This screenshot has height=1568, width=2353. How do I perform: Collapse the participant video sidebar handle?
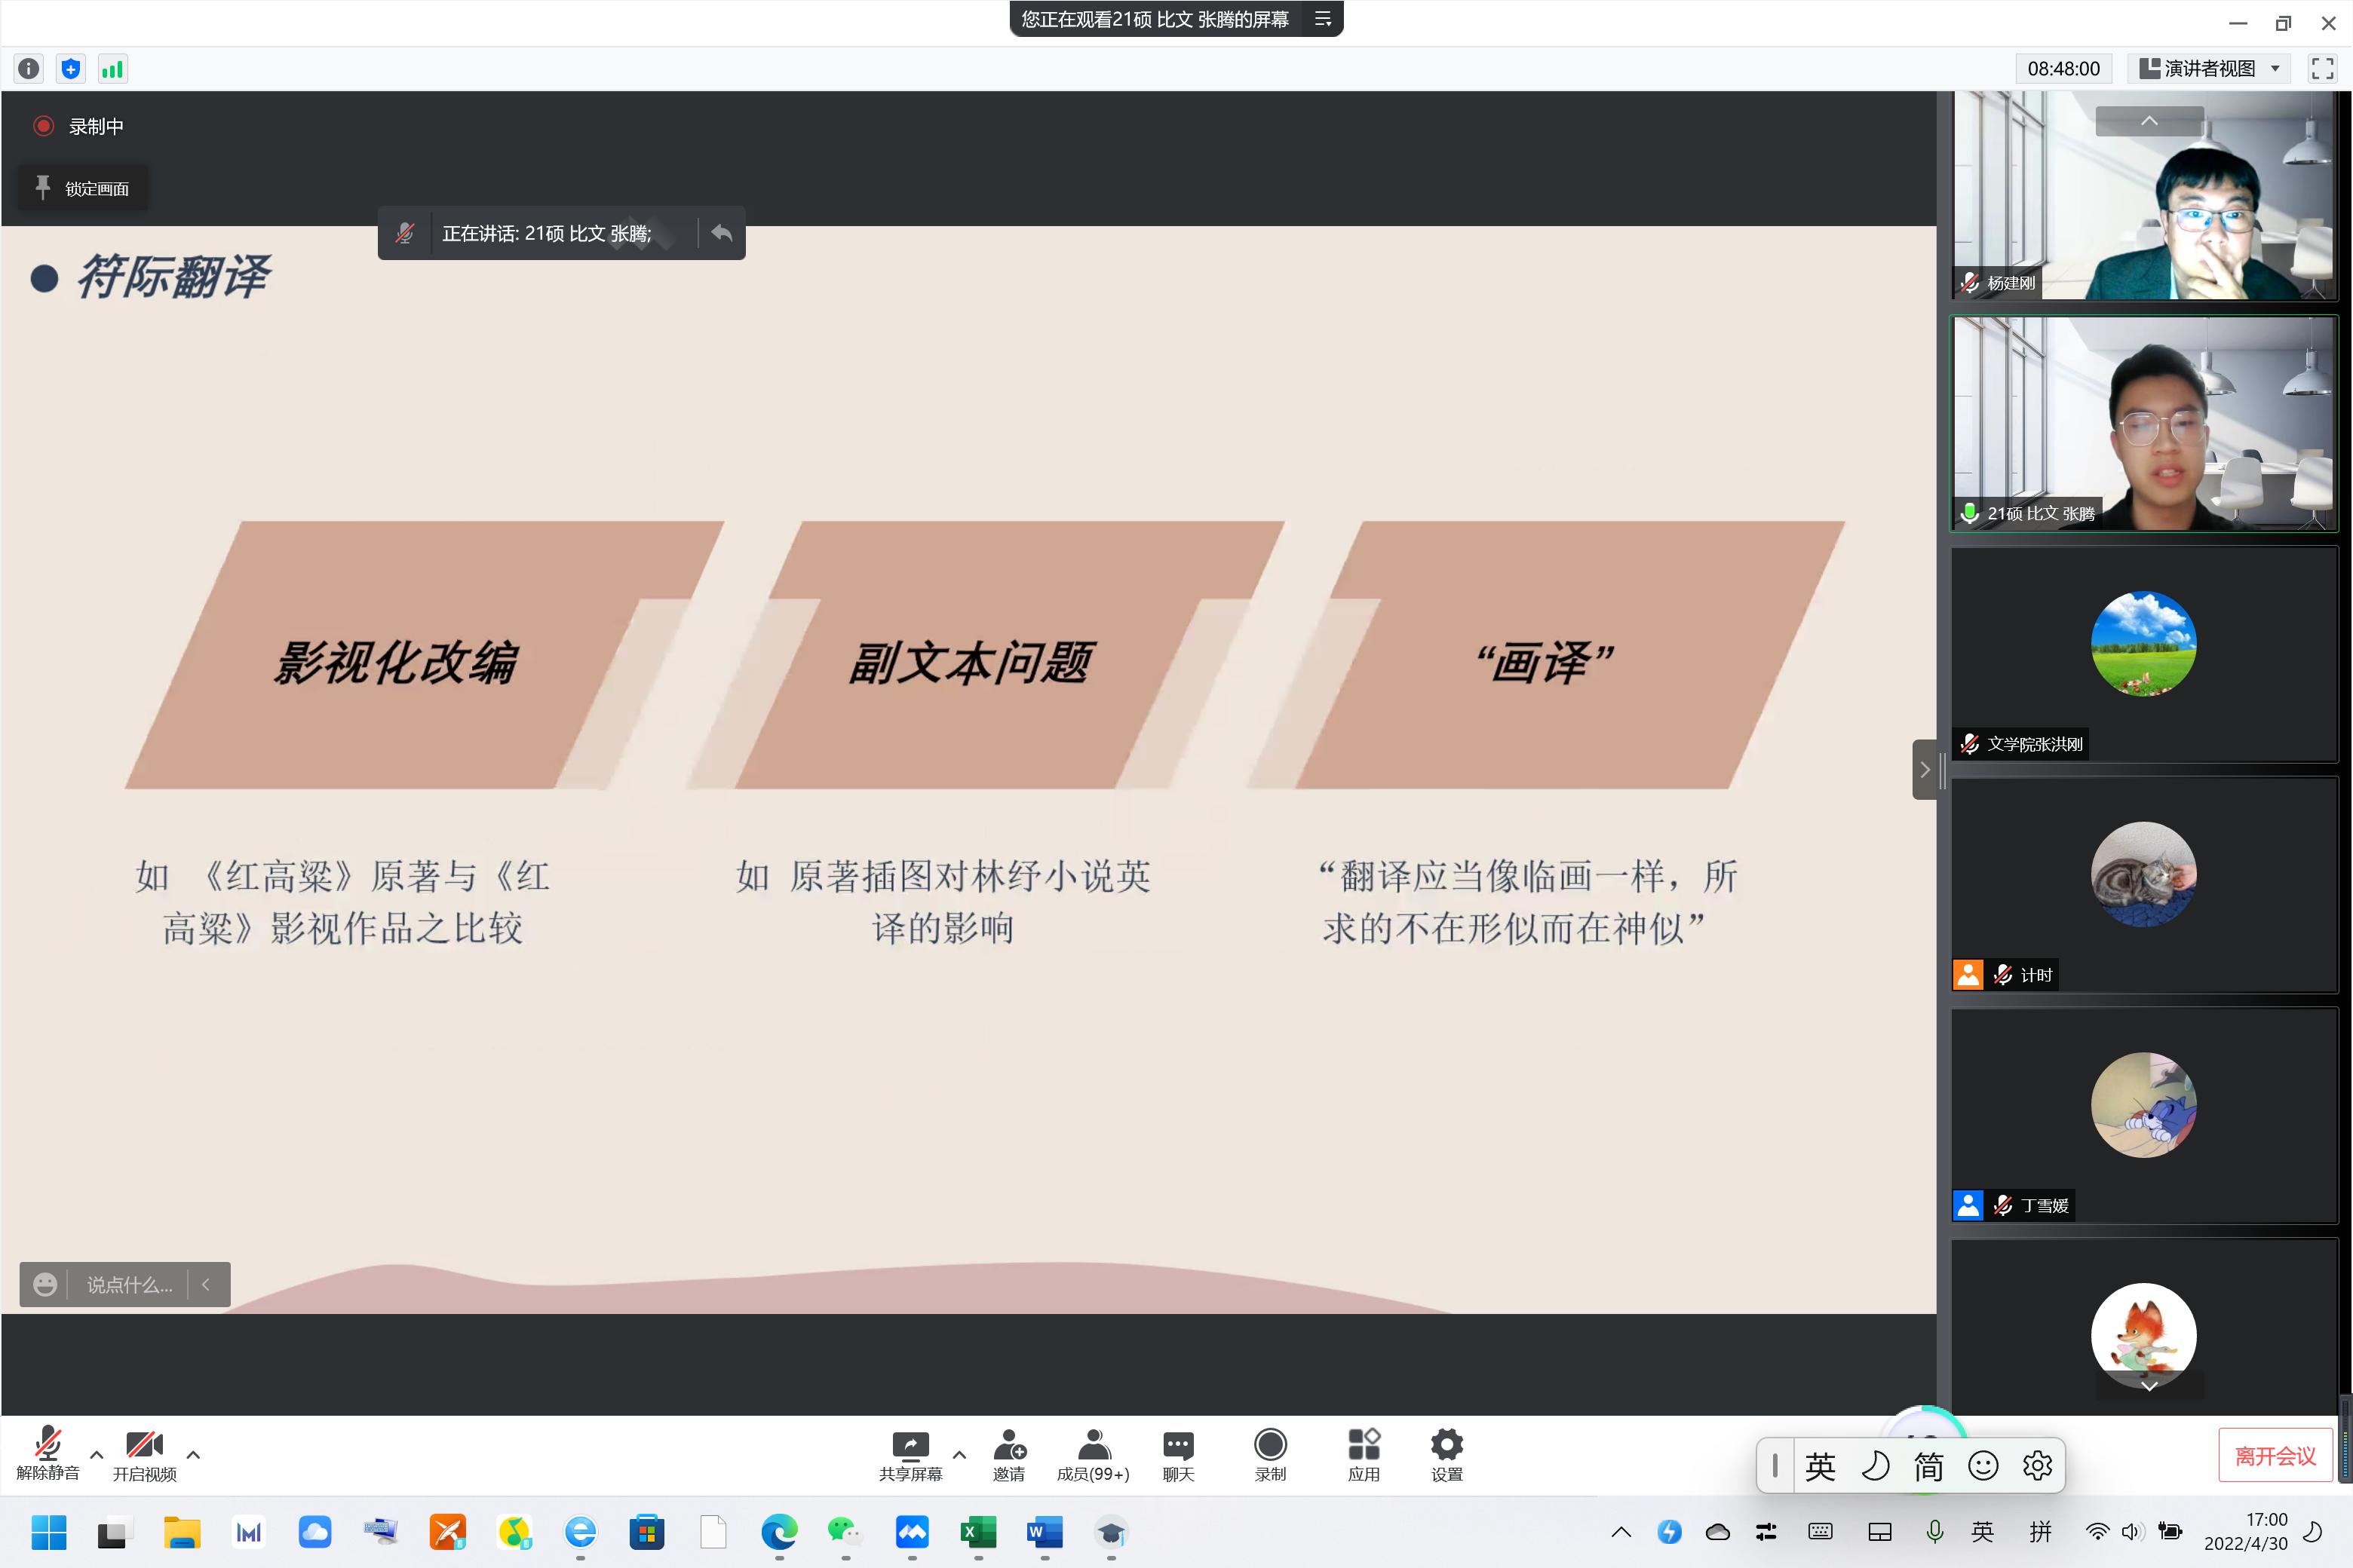pos(1924,769)
